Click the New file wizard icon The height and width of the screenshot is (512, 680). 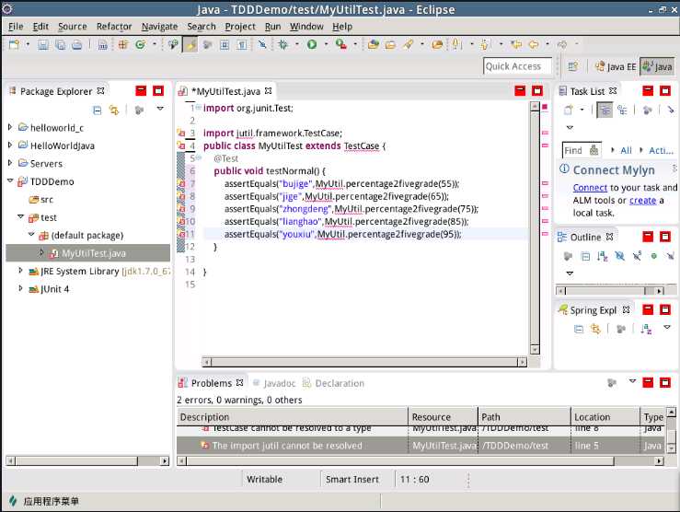(x=15, y=44)
